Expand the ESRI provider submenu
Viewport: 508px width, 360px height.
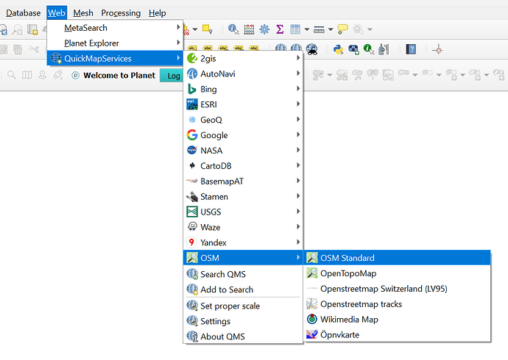[x=243, y=104]
